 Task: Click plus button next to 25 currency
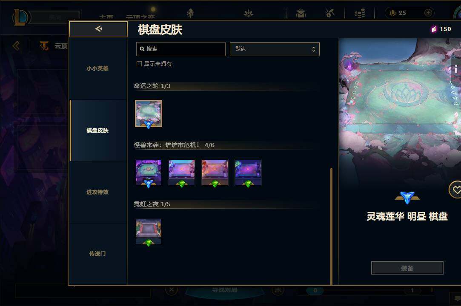[428, 13]
